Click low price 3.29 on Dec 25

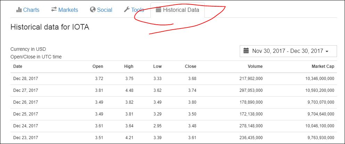pyautogui.click(x=157, y=114)
